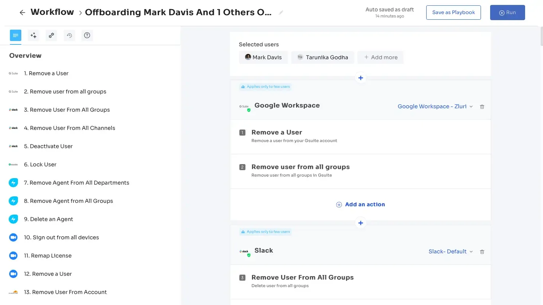
Task: Click Applies only to few users tag above Slack
Action: [x=265, y=232]
